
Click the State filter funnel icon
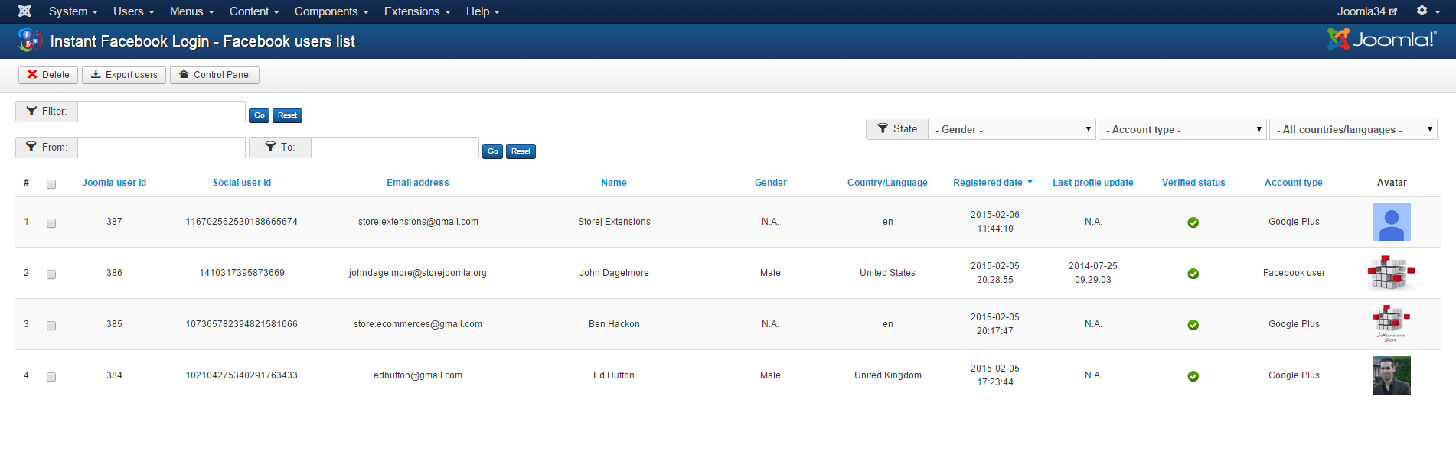(x=883, y=128)
